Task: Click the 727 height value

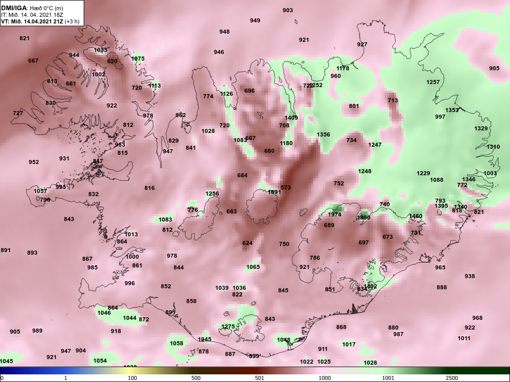Action: [18, 114]
